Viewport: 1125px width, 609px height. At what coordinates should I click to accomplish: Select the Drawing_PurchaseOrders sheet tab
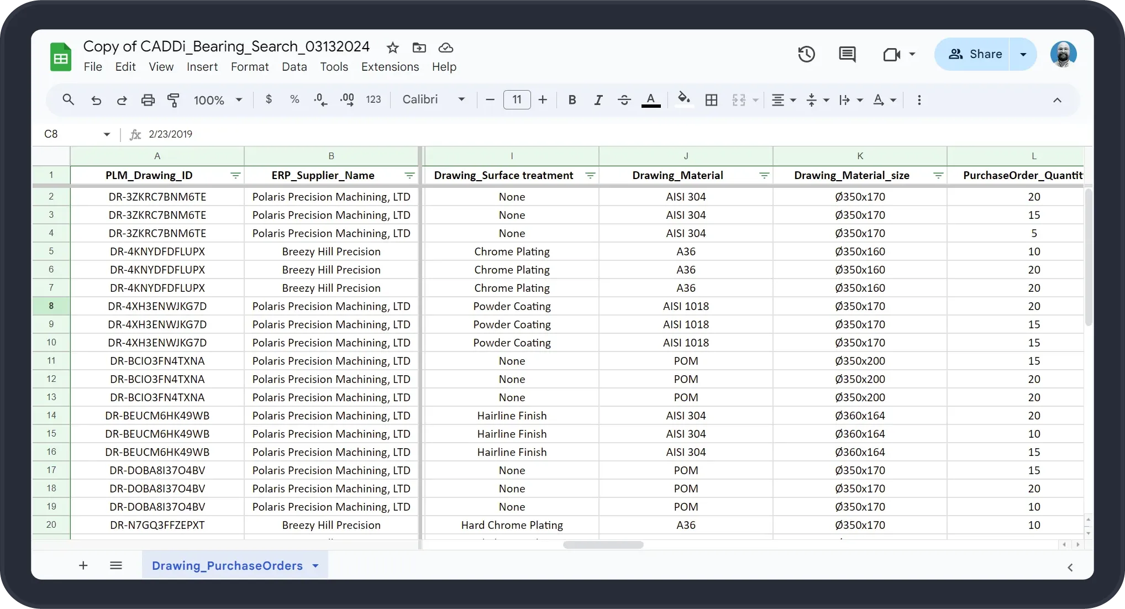227,565
